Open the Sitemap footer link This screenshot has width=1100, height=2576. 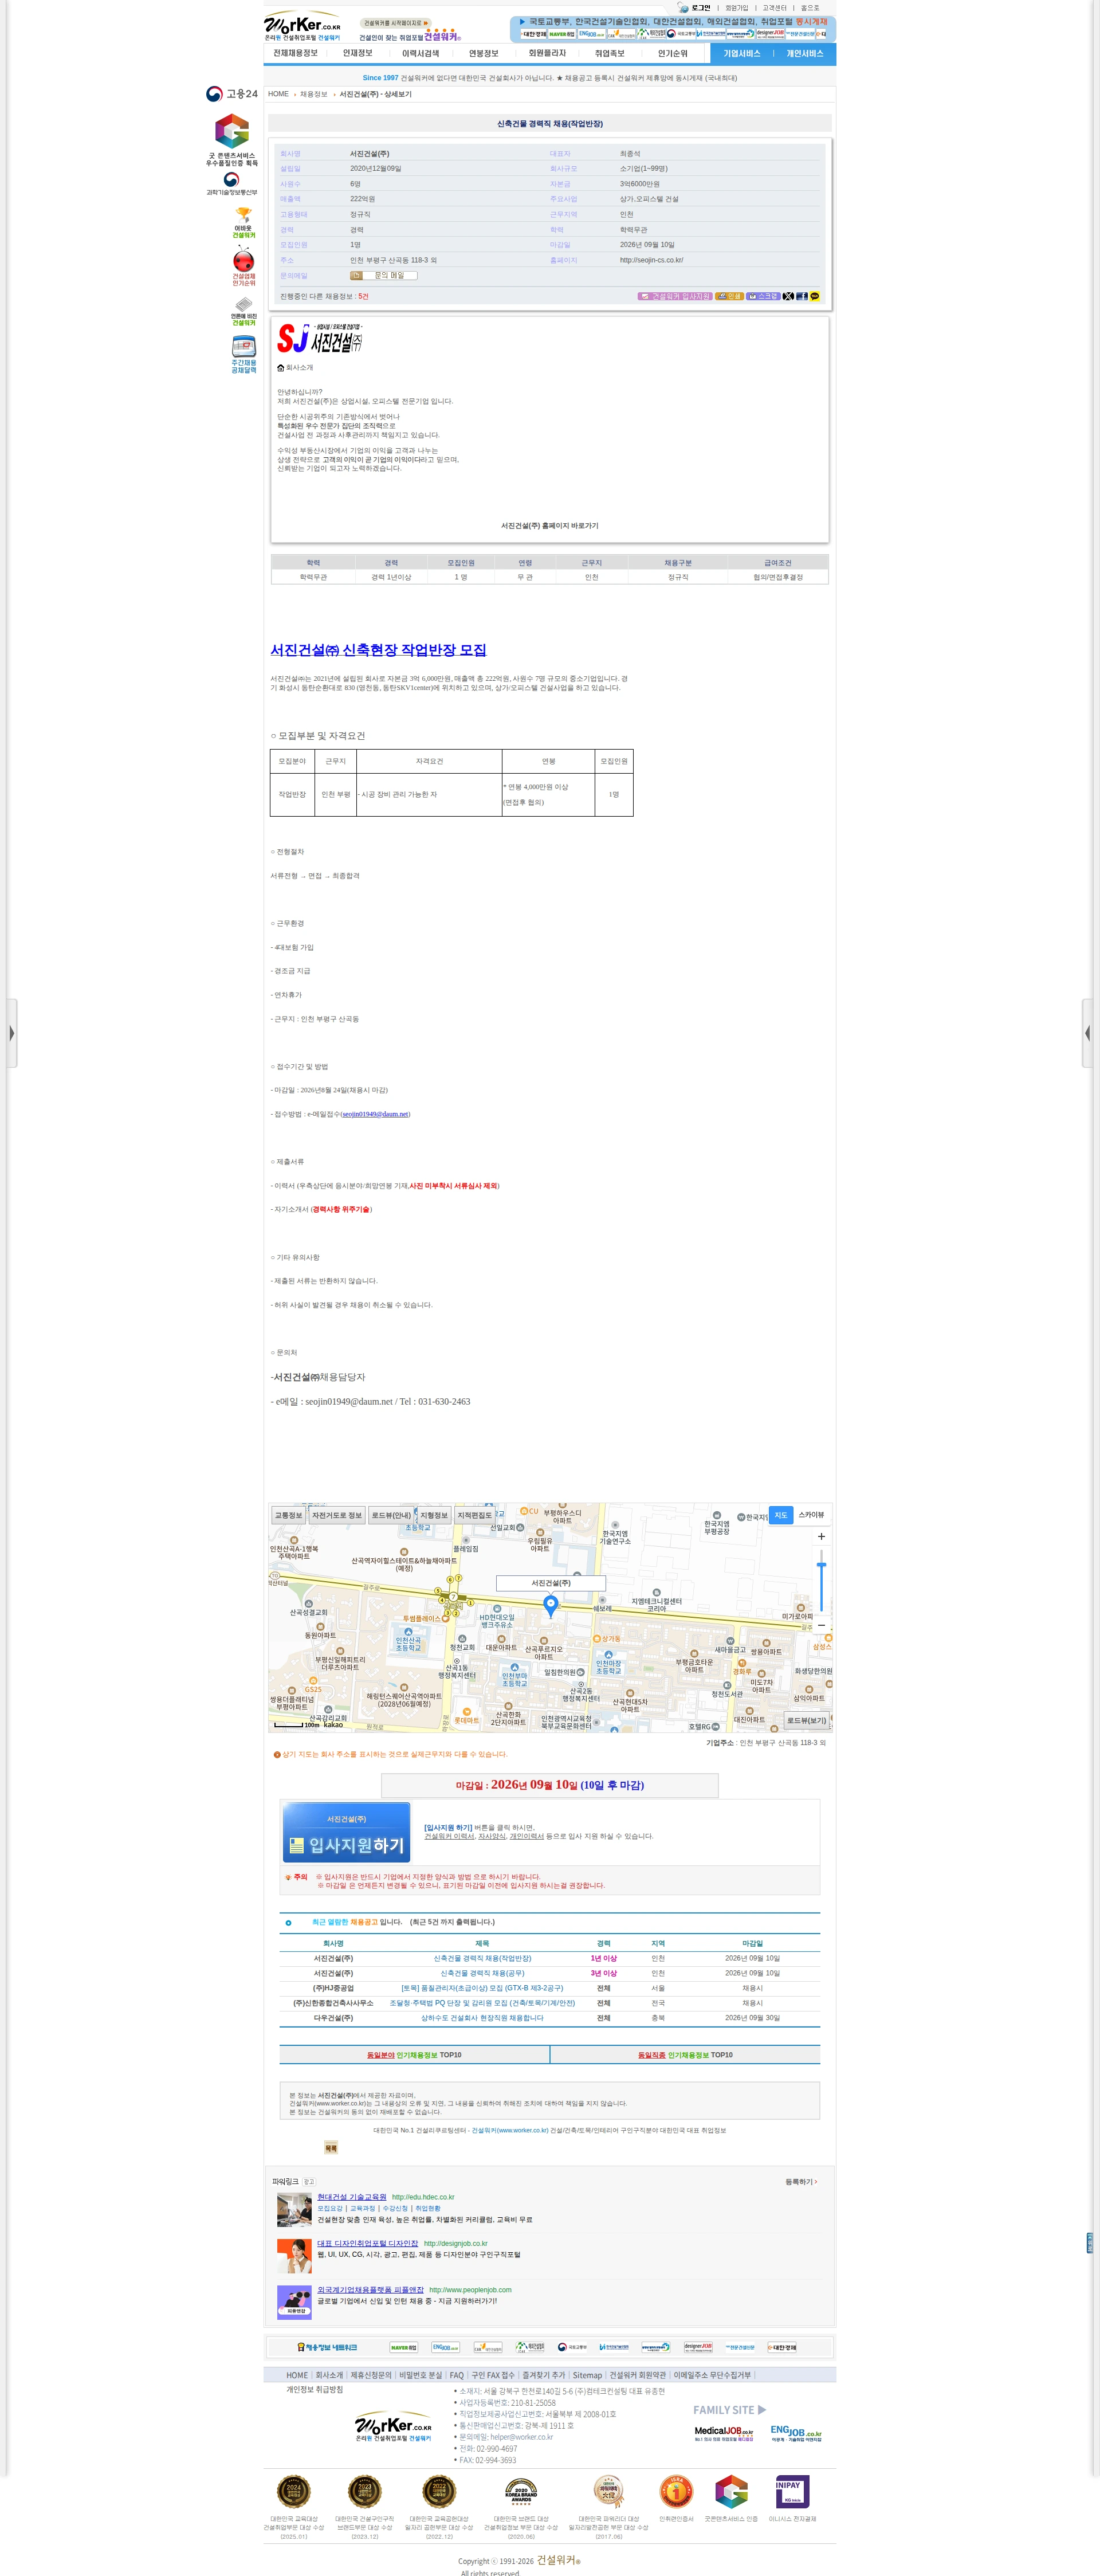pyautogui.click(x=587, y=2375)
